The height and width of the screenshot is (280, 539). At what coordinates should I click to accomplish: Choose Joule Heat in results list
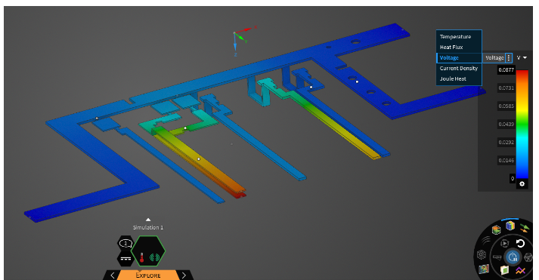(x=453, y=78)
